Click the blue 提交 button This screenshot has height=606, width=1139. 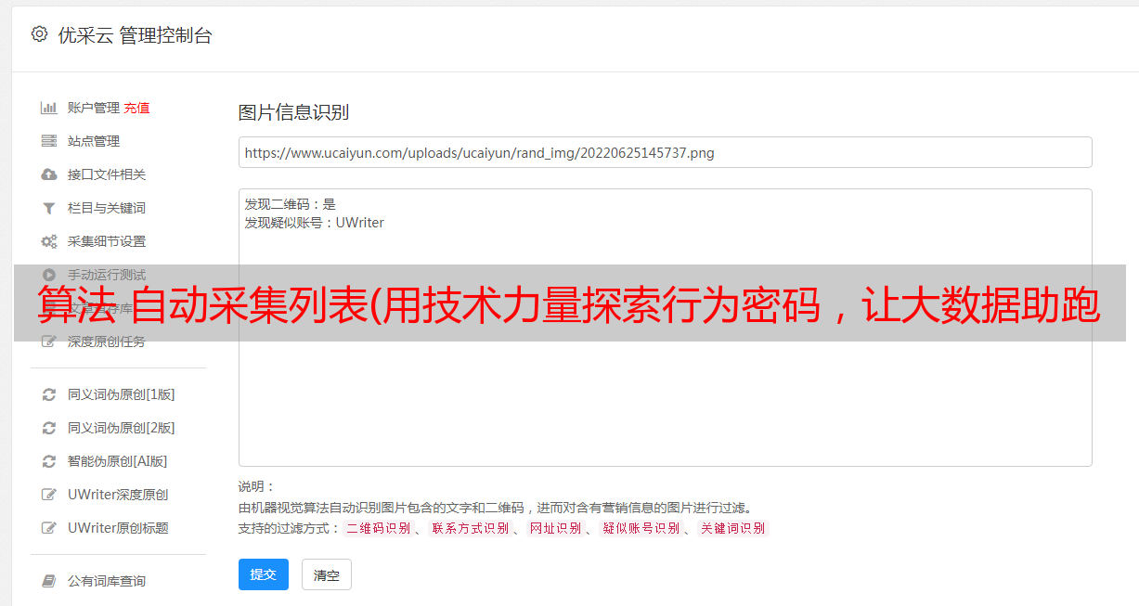point(264,574)
